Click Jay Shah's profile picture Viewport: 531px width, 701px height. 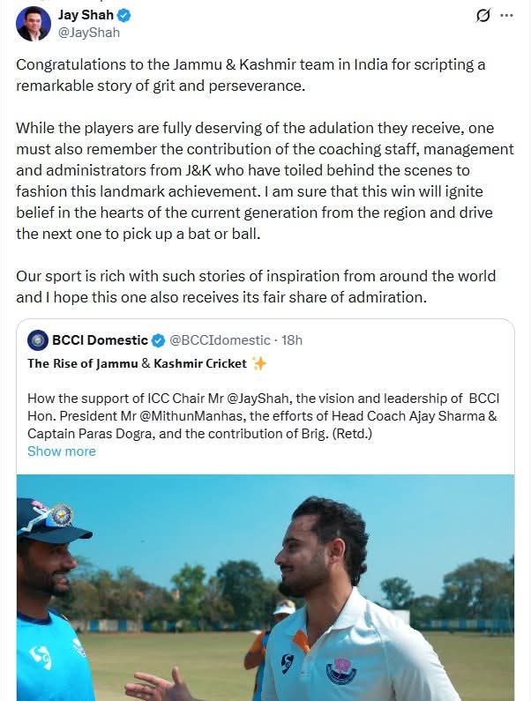click(34, 23)
